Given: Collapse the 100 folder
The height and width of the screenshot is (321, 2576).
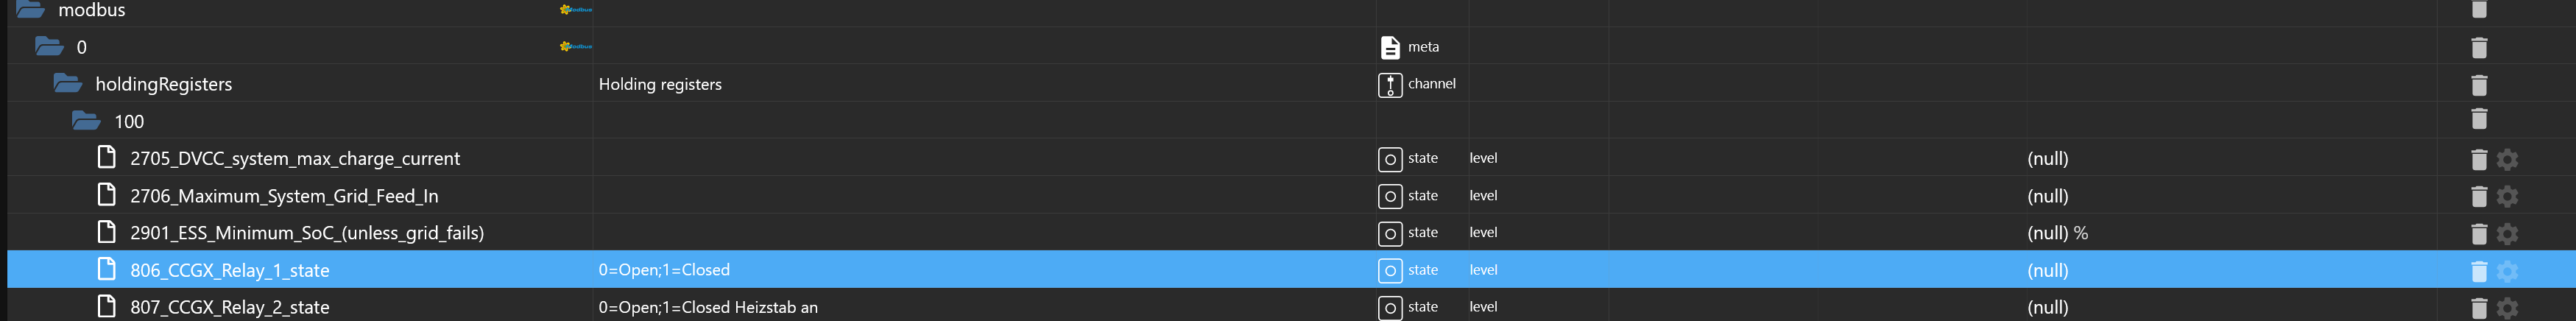Looking at the screenshot, I should (x=86, y=120).
